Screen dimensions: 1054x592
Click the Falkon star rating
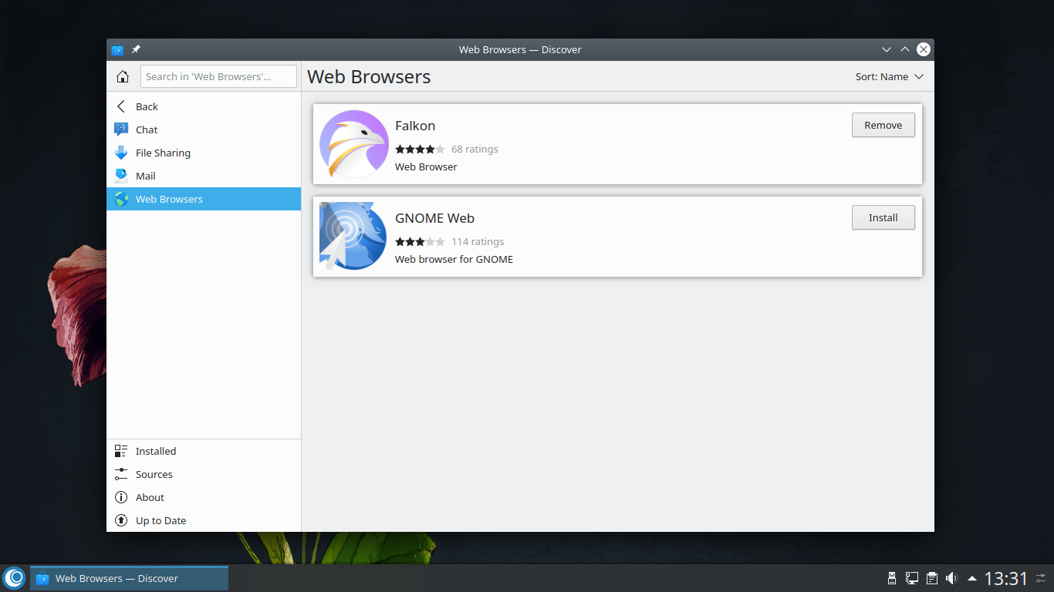[420, 150]
